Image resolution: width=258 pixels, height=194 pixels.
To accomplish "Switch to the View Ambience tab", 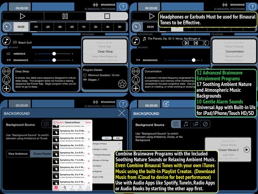I will tap(18, 154).
